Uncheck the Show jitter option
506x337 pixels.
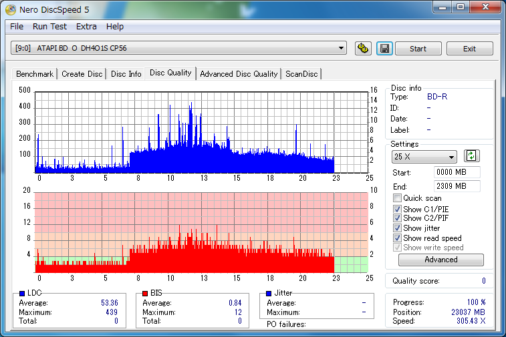(397, 228)
